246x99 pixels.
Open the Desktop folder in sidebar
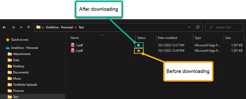18,66
